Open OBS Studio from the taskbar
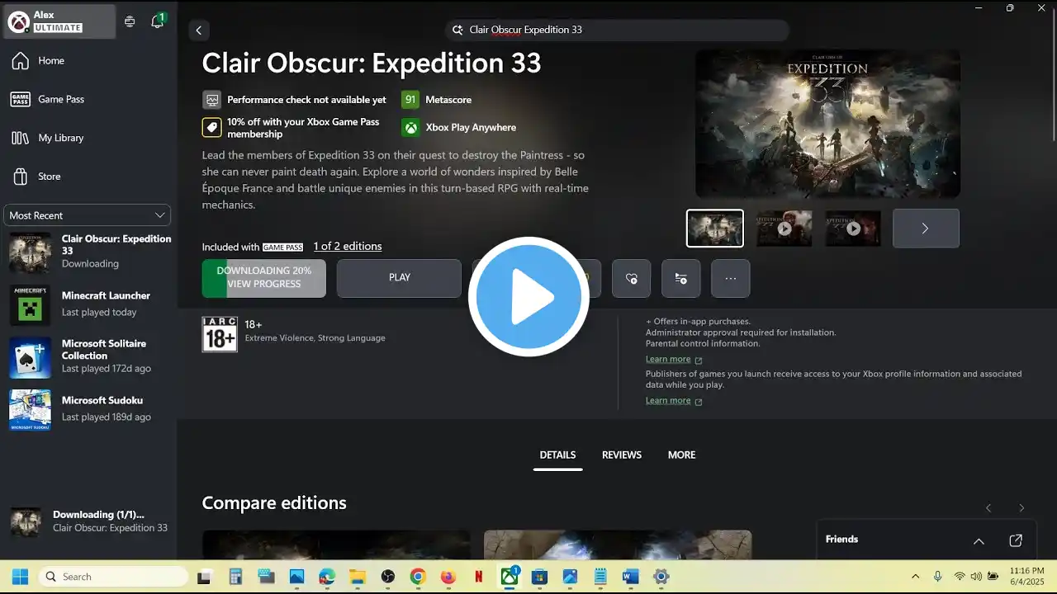This screenshot has height=594, width=1057. [388, 577]
